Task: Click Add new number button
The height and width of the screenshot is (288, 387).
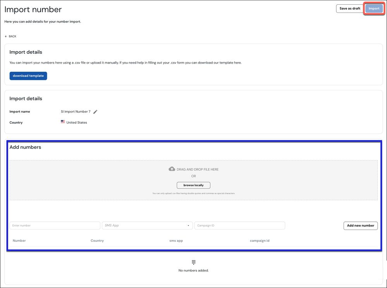Action: (x=361, y=226)
